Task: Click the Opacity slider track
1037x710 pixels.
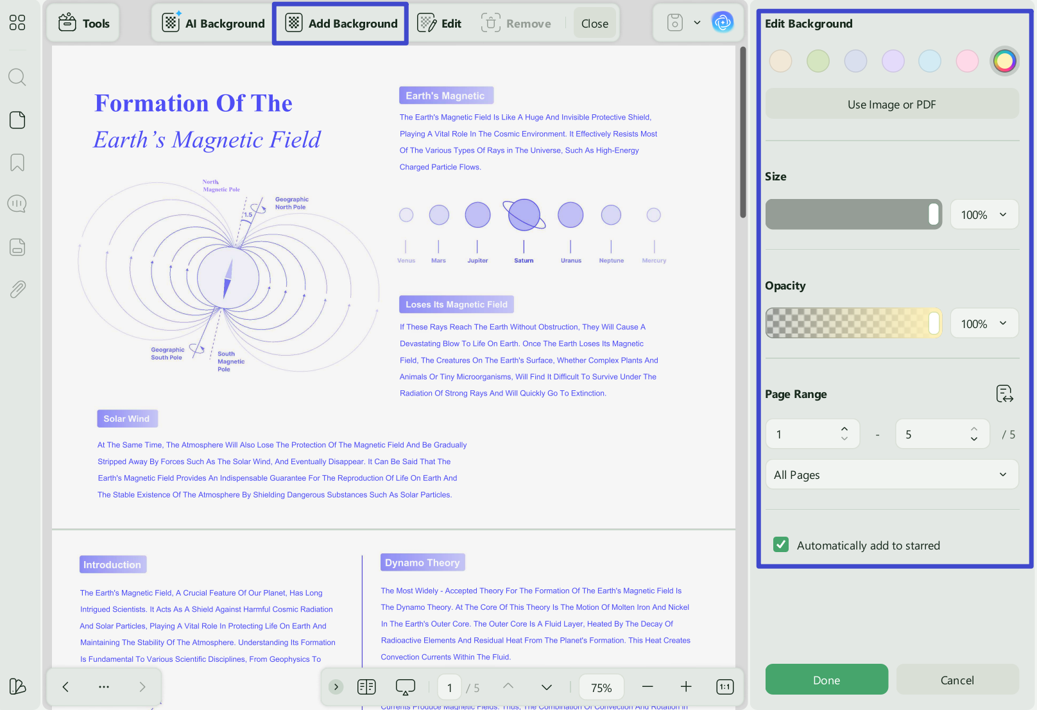Action: click(853, 324)
